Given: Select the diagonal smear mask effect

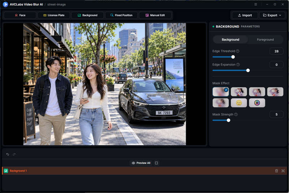Looking at the screenshot, I should tap(275, 92).
